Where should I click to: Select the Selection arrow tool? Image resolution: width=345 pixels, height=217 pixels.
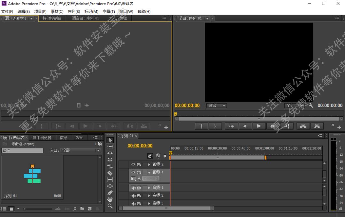coord(110,140)
